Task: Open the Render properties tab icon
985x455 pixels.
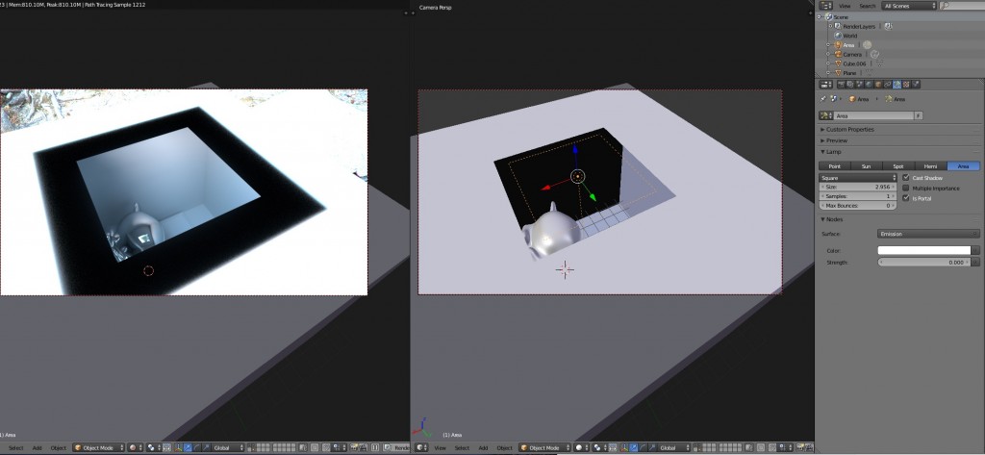Action: pos(842,85)
